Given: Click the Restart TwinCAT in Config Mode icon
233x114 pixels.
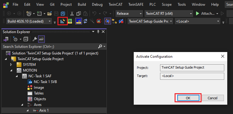Looking at the screenshot, I should [x=78, y=21].
